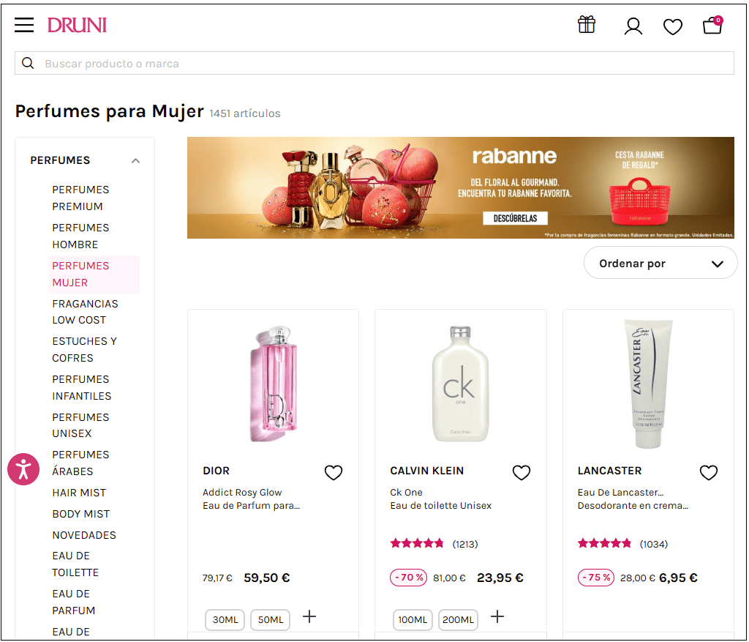The height and width of the screenshot is (642, 749).
Task: Open the shopping bag cart
Action: tap(712, 25)
